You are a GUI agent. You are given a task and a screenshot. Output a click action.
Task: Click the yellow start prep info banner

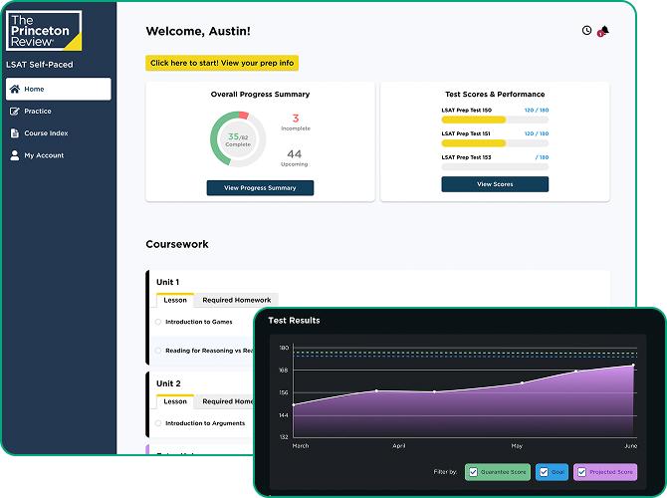223,63
